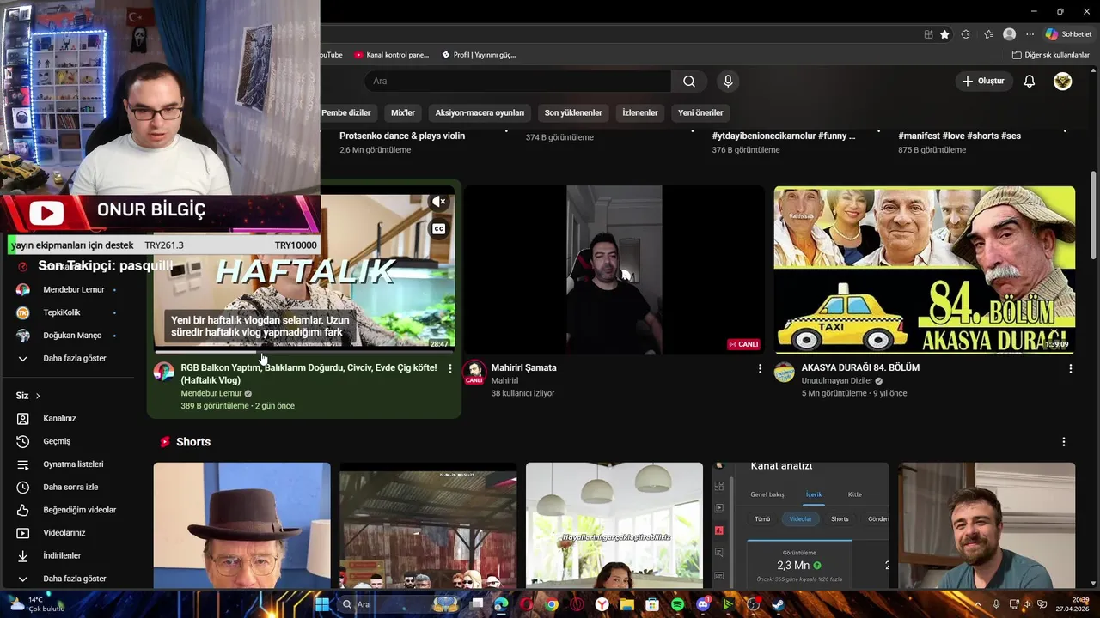Open options menu for RGB Balkon video
The height and width of the screenshot is (618, 1100).
click(x=449, y=368)
